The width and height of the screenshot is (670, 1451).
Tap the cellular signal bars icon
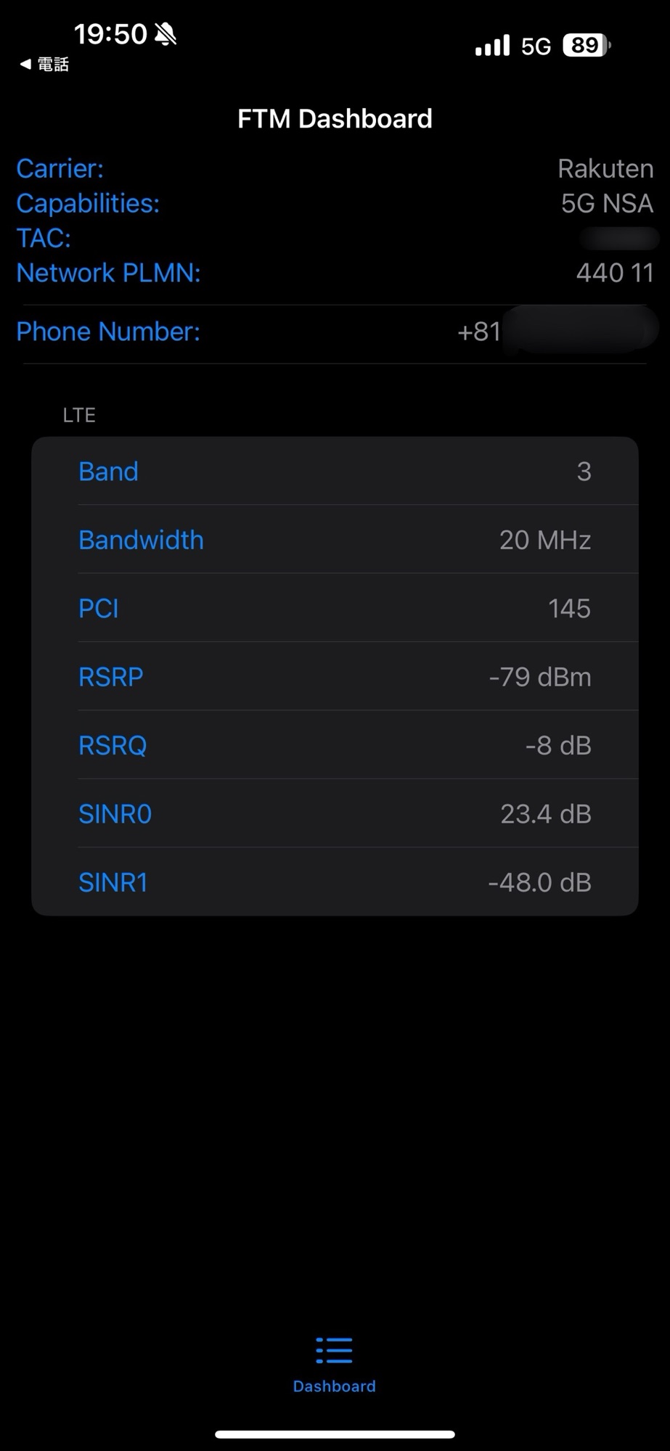tap(492, 46)
